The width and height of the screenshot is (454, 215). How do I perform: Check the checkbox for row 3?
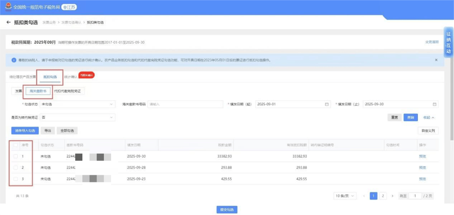click(x=16, y=179)
